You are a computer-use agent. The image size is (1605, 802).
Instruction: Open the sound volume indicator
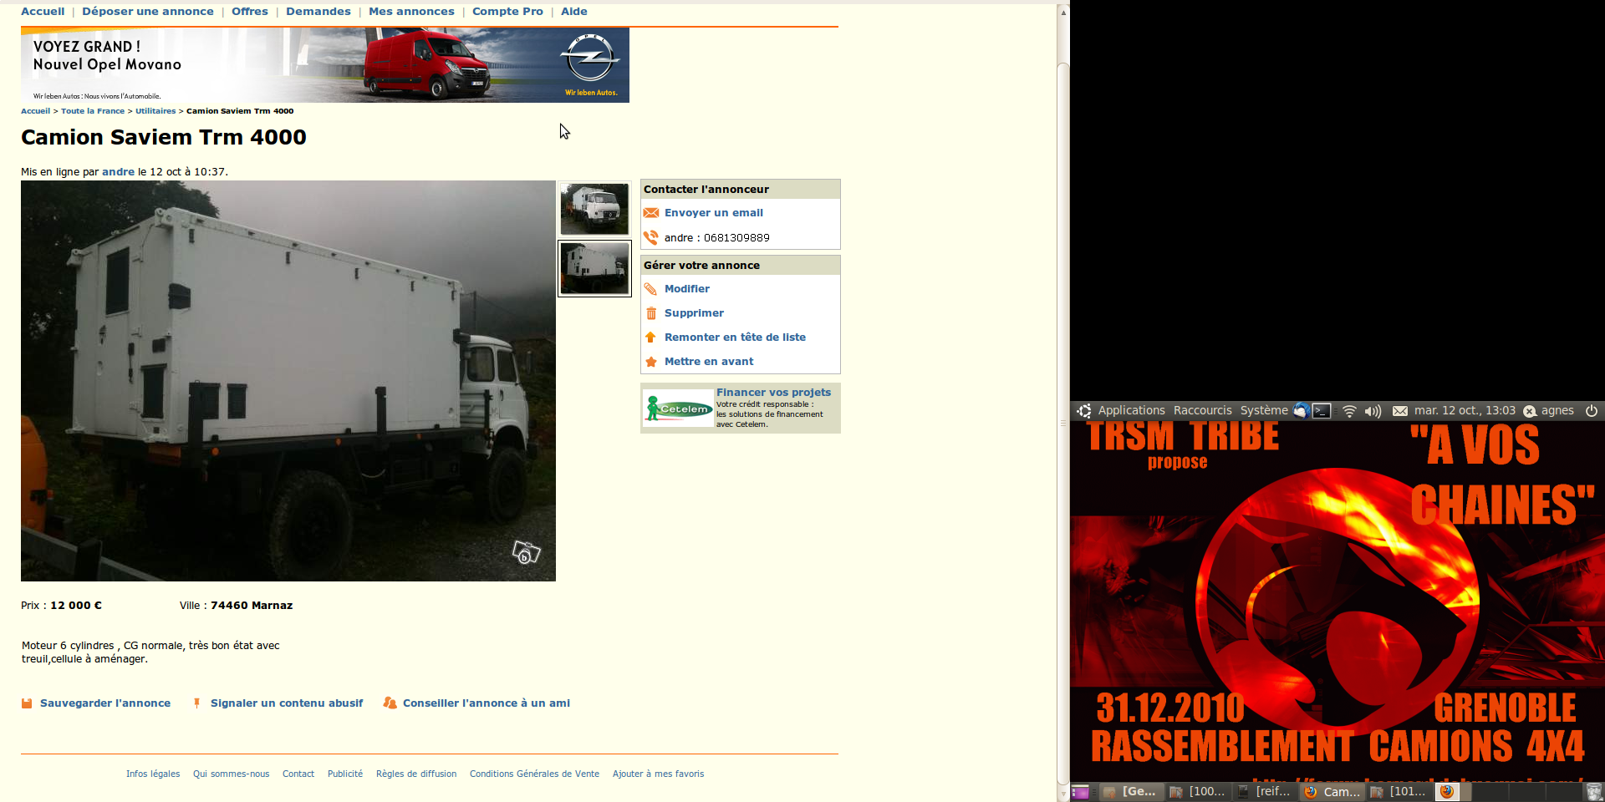click(x=1373, y=410)
